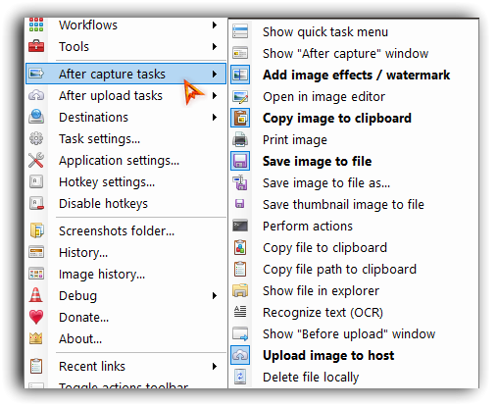Expand the Workflows submenu arrow
The width and height of the screenshot is (497, 406).
point(215,25)
